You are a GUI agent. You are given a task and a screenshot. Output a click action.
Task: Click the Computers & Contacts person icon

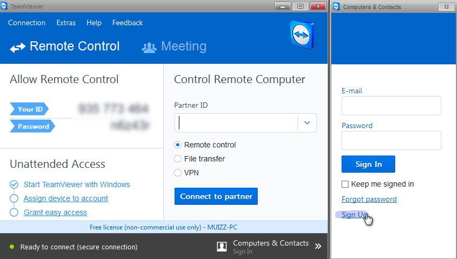point(222,247)
